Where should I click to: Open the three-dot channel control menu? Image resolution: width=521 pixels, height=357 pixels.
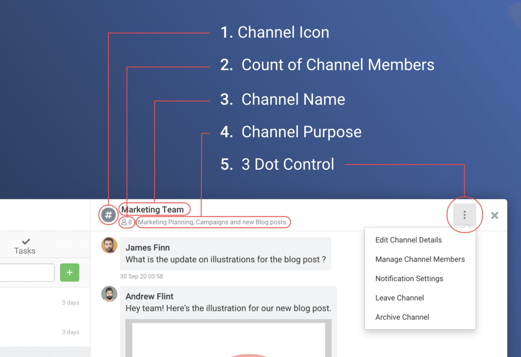point(464,215)
